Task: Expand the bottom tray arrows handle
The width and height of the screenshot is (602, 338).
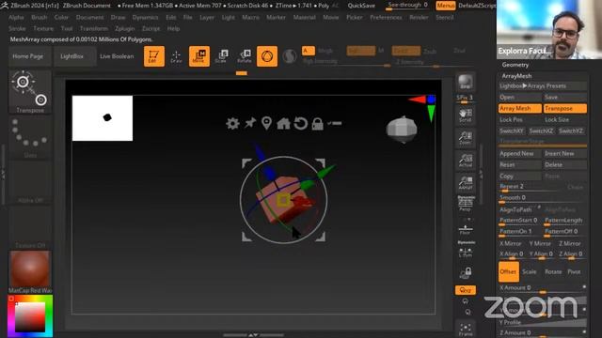Action: point(253,335)
